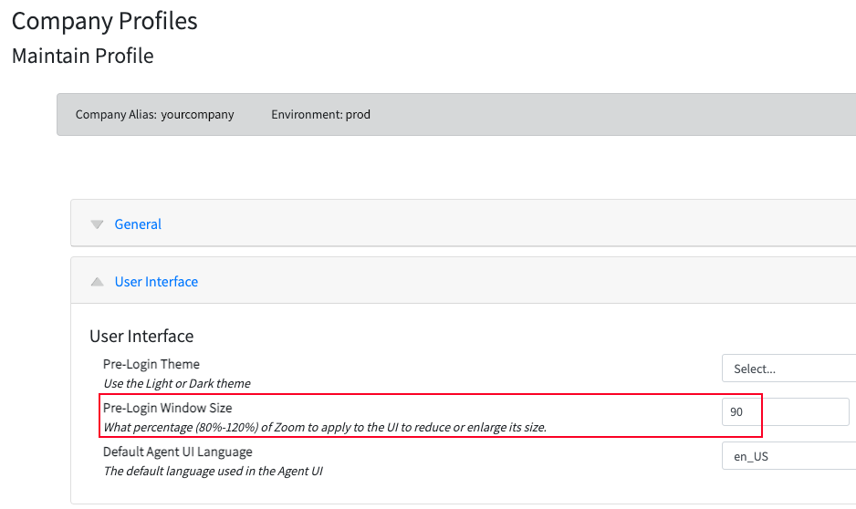Screen dimensions: 856x509
Task: Click the Pre-Login Window Size label
Action: click(x=168, y=408)
